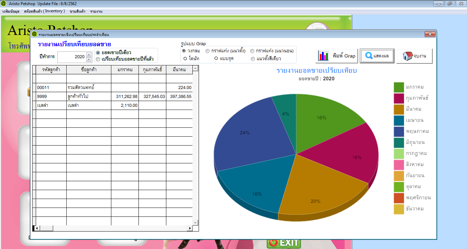Viewport: 467px width, 249px height.
Task: Click the ตุลาคม lime green legend swatch
Action: pyautogui.click(x=399, y=187)
